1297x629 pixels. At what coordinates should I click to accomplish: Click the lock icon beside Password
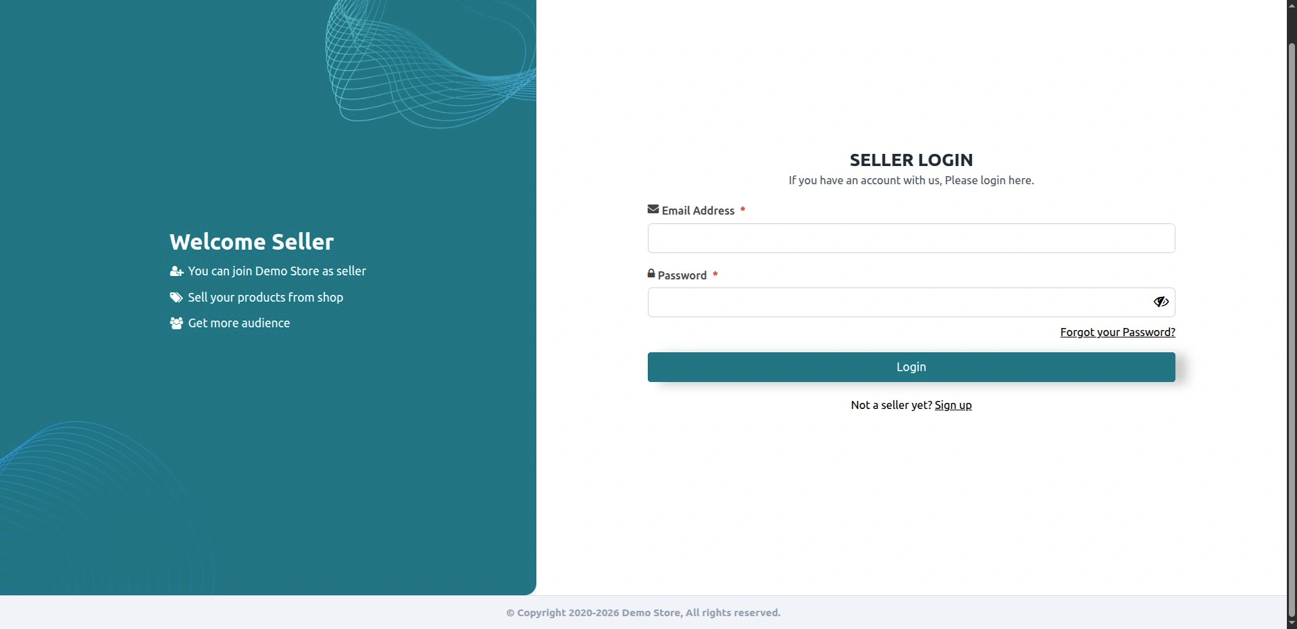(651, 273)
